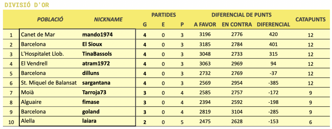Select nickname mando1974
This screenshot has width=332, height=129.
(x=97, y=35)
